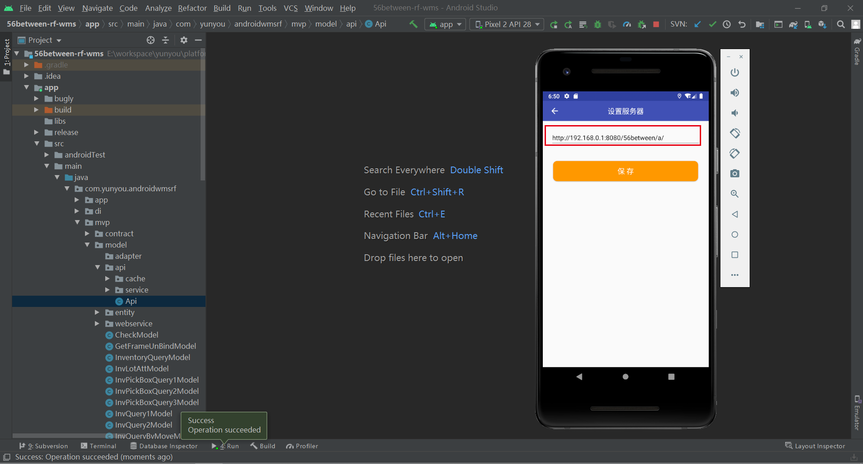Attach debugger to Android process icon

click(x=642, y=24)
